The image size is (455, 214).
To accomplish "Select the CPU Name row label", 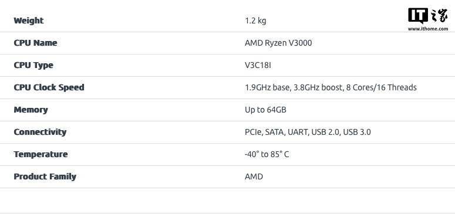I will point(35,43).
